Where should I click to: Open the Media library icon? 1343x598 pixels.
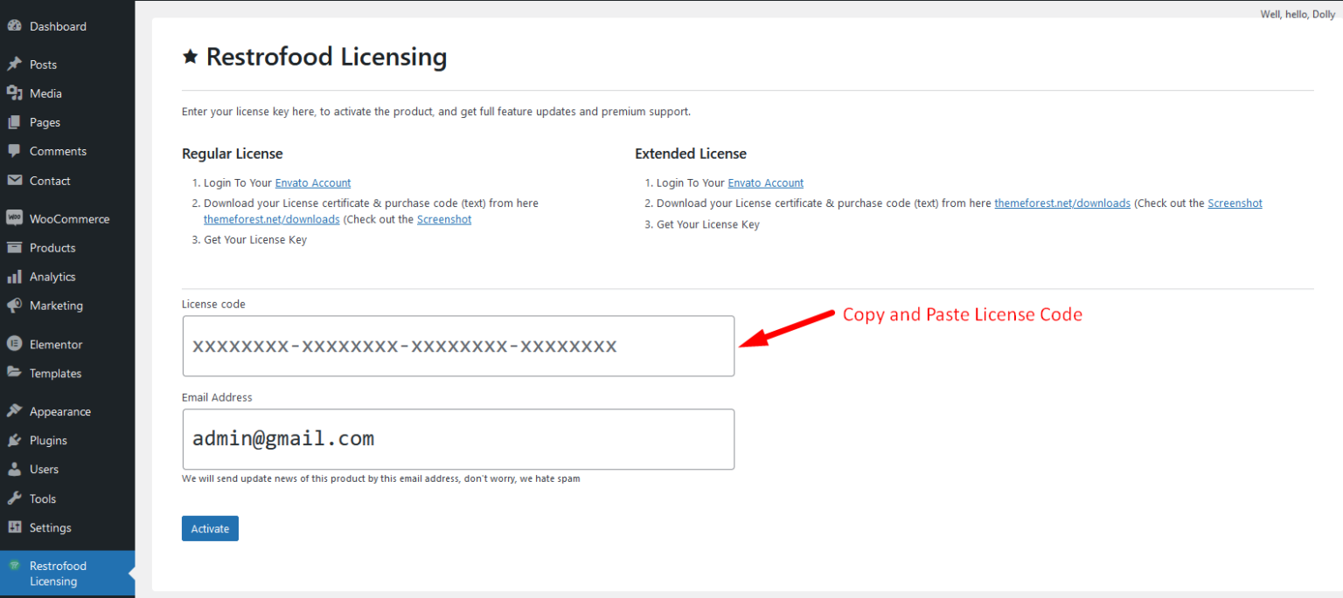(x=16, y=93)
